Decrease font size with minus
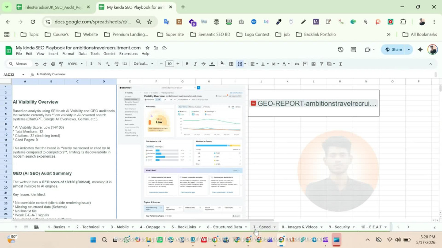Screen dimensions: 442x248 click(x=161, y=64)
